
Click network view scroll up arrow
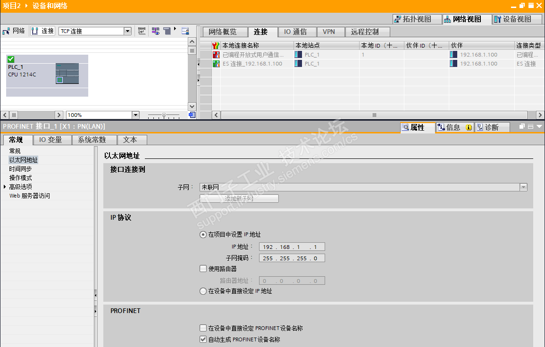(x=192, y=41)
